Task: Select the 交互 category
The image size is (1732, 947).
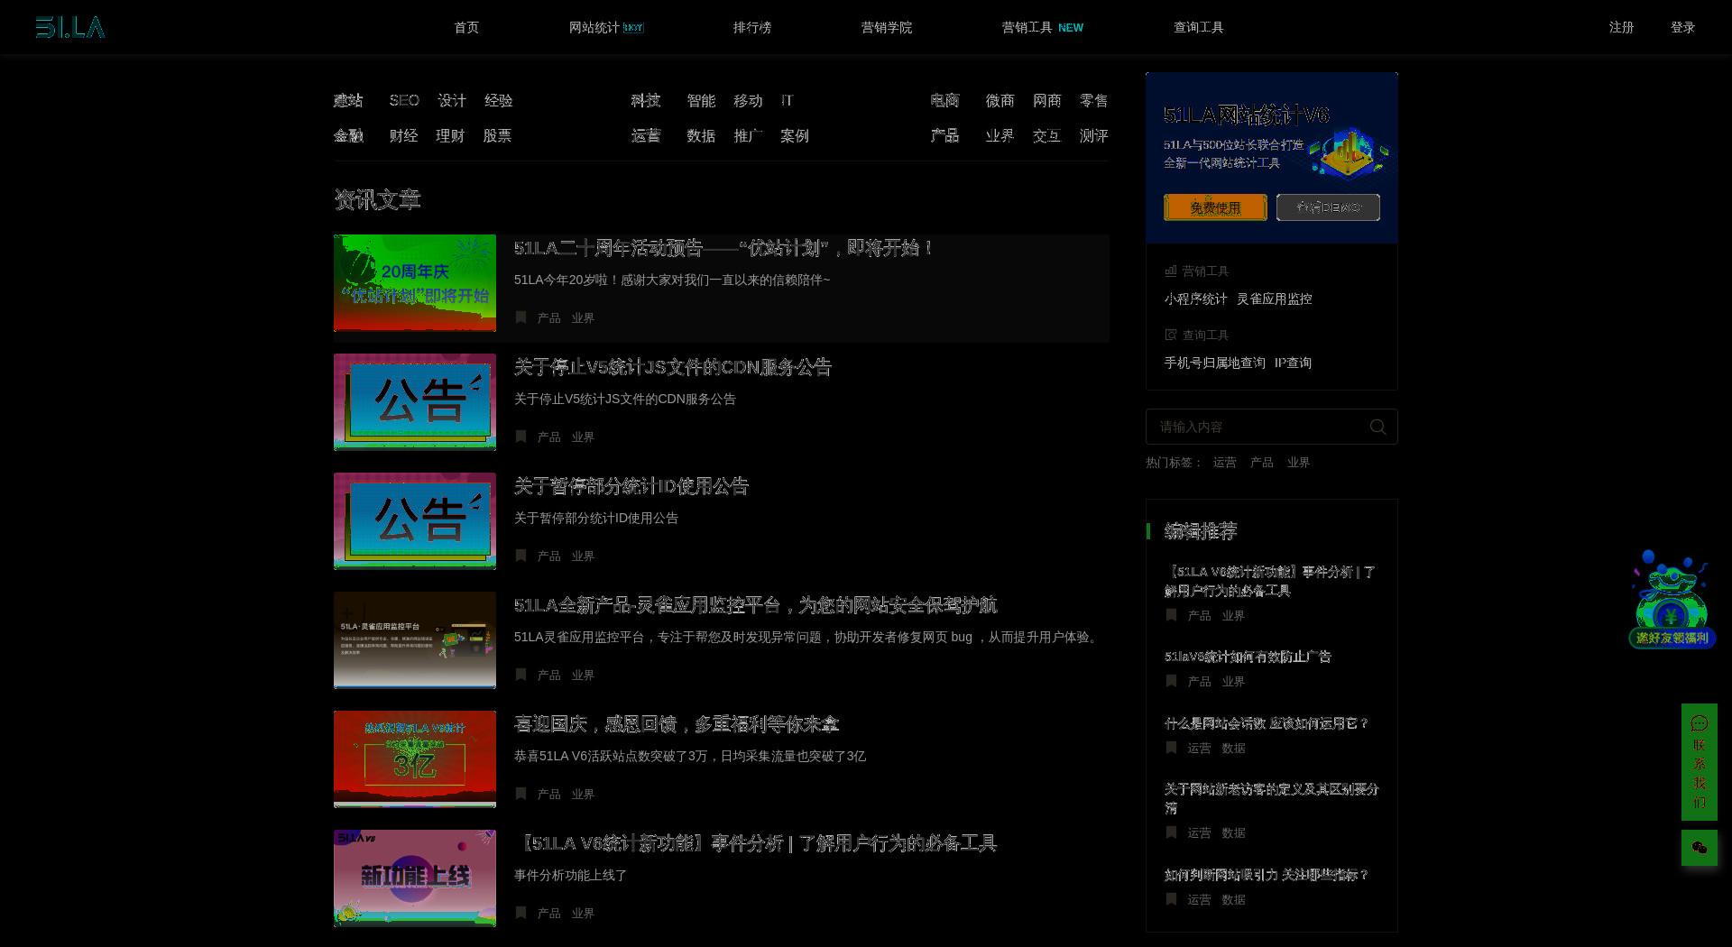Action: 1046,135
